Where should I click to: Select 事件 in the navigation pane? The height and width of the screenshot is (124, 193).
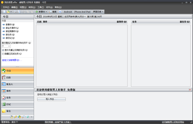[x=17, y=91]
